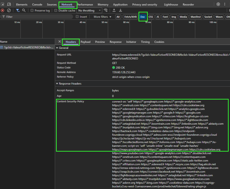Click the Content-Security-Policy header name
The width and height of the screenshot is (230, 189).
click(x=71, y=101)
